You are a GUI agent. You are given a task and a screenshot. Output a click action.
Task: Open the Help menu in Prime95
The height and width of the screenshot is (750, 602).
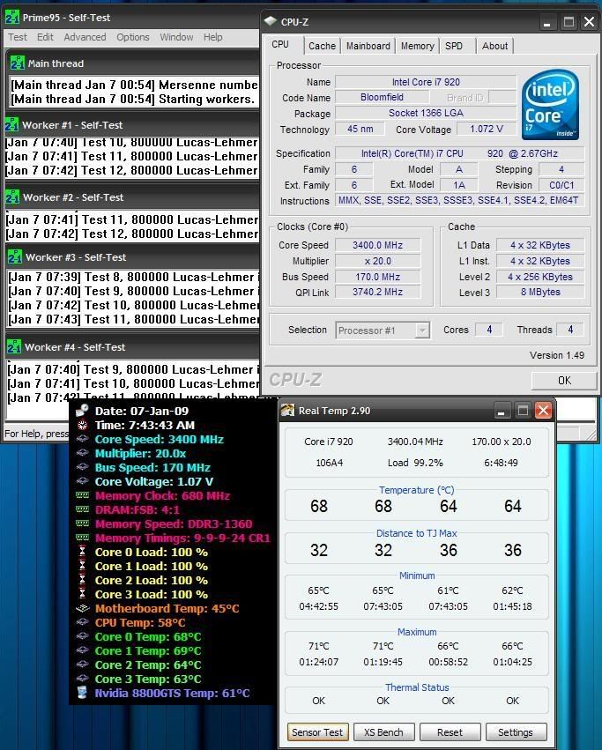[x=212, y=37]
